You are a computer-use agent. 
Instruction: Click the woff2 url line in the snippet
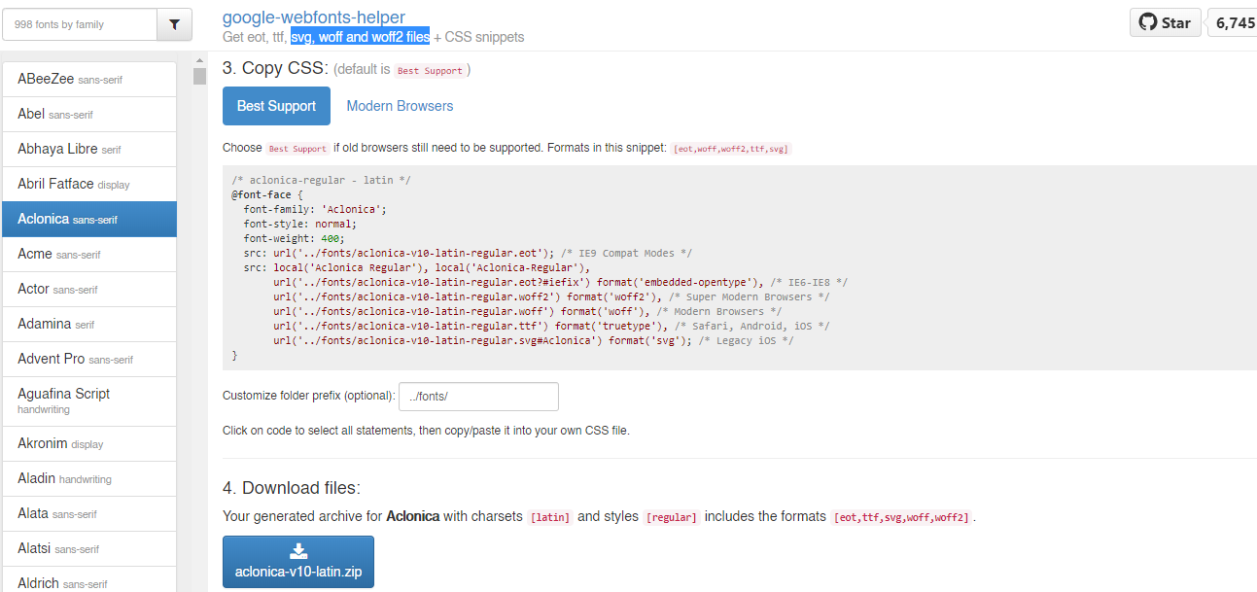551,296
